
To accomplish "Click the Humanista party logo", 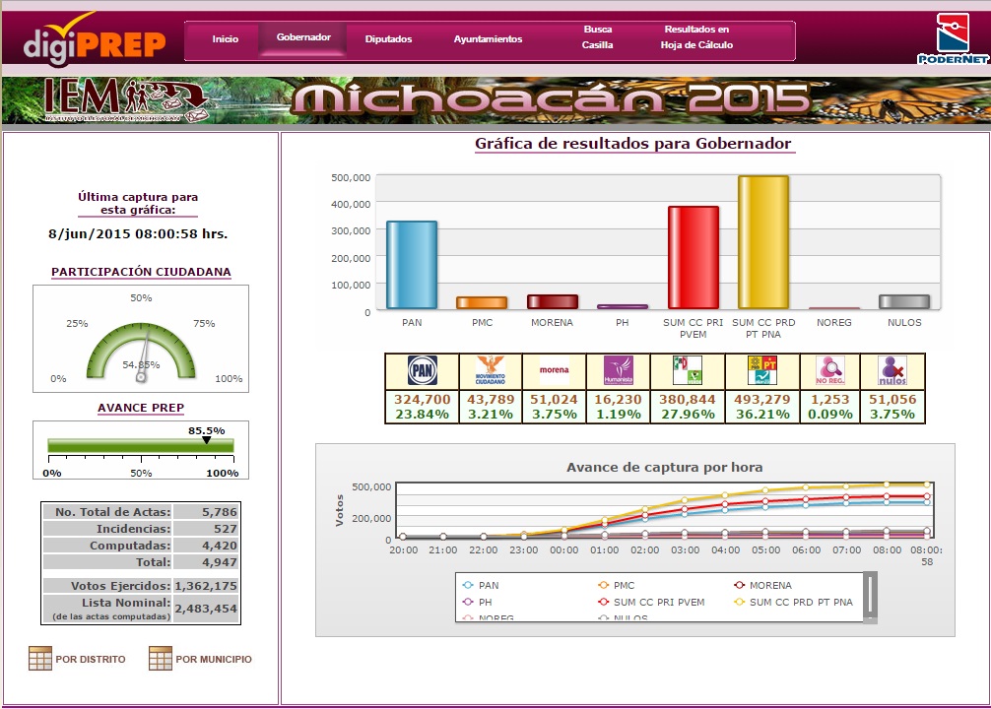I will tap(618, 370).
